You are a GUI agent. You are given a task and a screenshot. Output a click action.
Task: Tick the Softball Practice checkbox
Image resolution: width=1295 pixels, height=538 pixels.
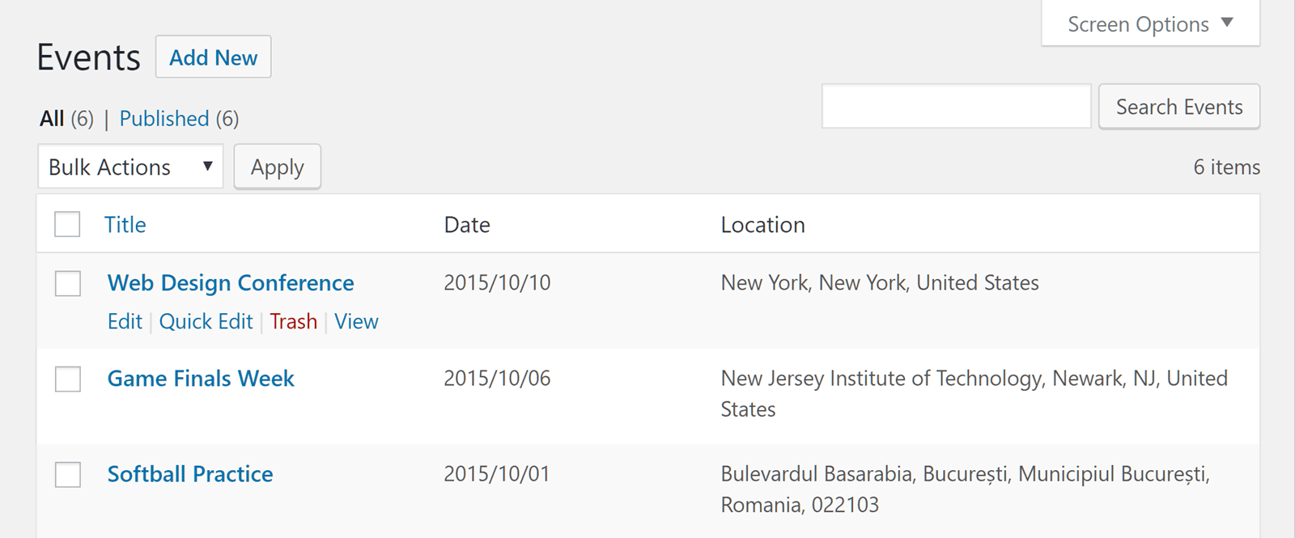tap(68, 474)
